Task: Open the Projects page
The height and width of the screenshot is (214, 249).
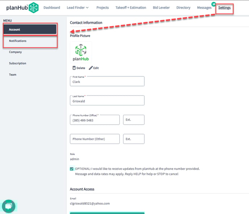Action: (102, 8)
